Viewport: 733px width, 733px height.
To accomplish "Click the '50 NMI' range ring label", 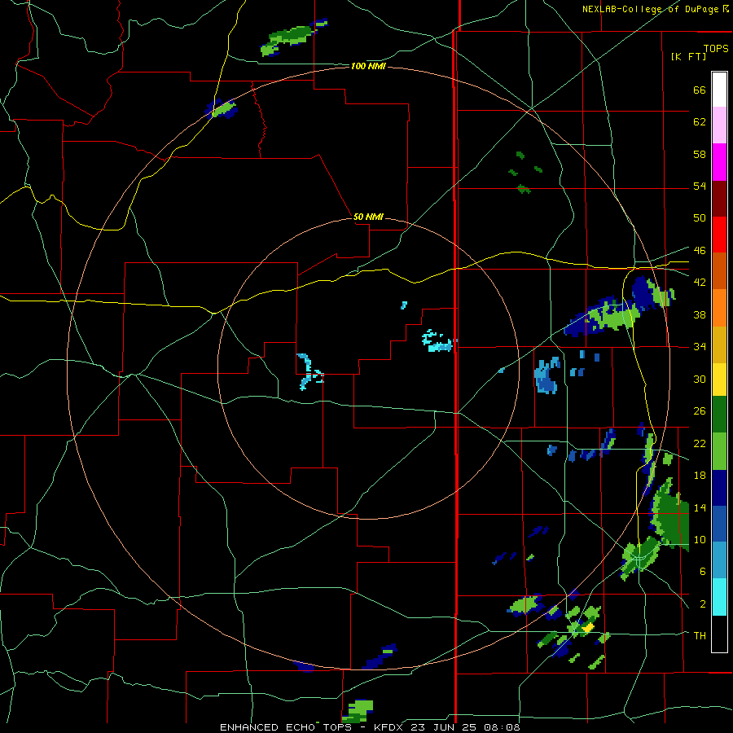I will click(x=368, y=217).
